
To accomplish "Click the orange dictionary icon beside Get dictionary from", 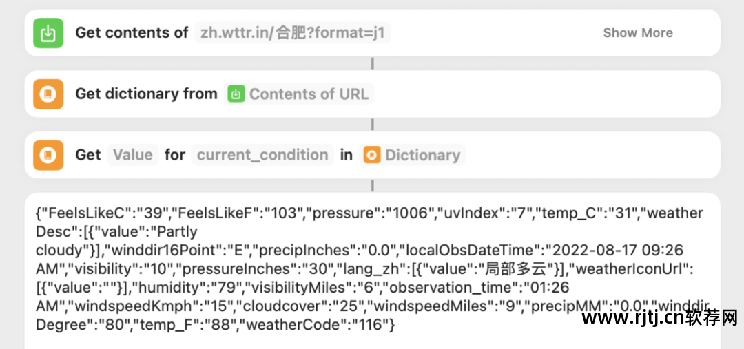I will click(x=48, y=94).
